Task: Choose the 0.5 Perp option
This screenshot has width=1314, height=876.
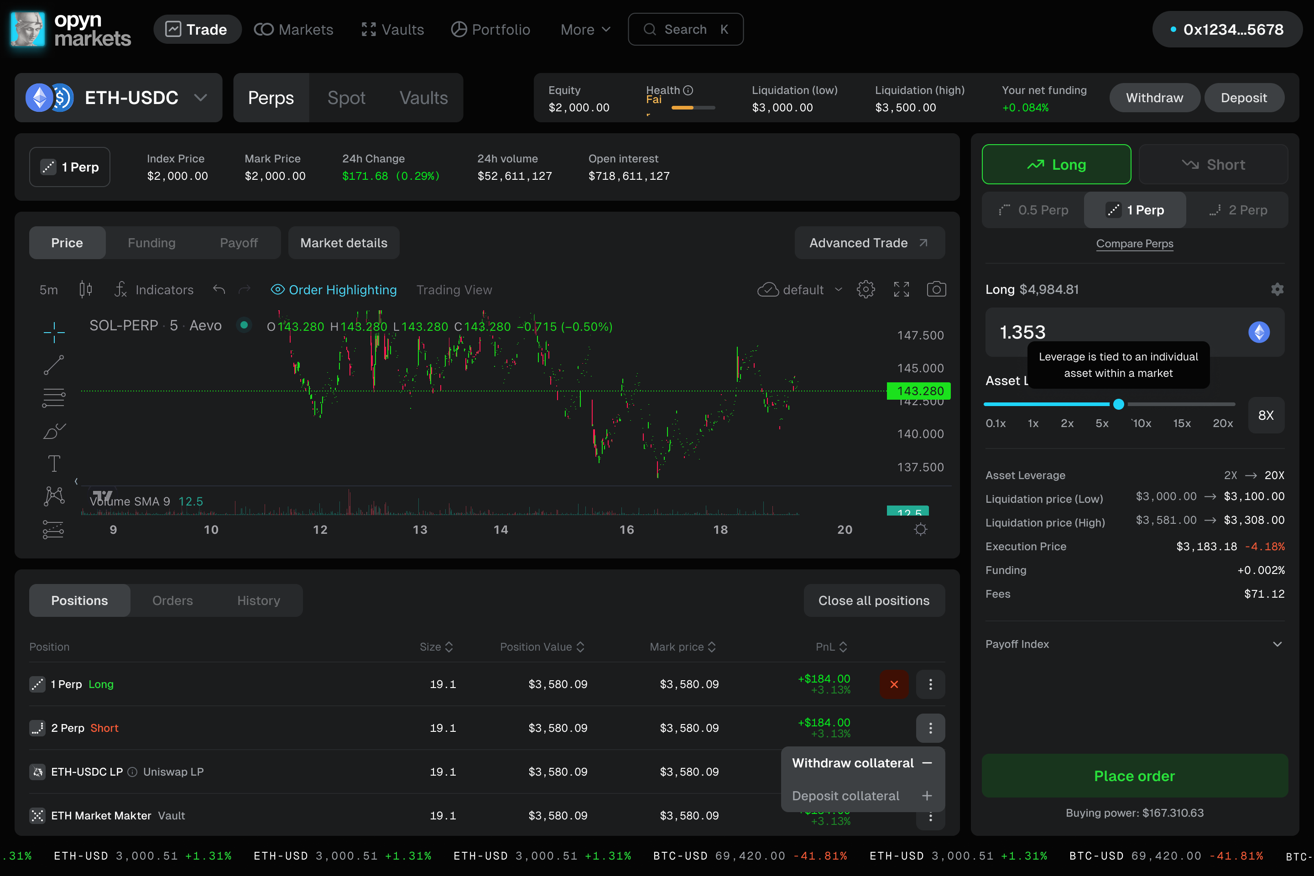Action: (x=1033, y=210)
